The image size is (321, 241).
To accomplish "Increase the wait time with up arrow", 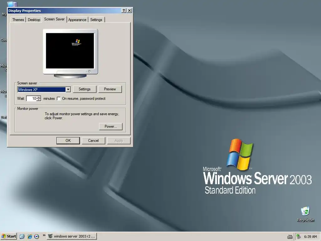I will point(39,97).
